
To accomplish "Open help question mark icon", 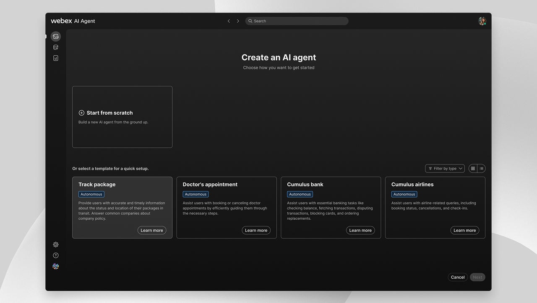I will 56,255.
